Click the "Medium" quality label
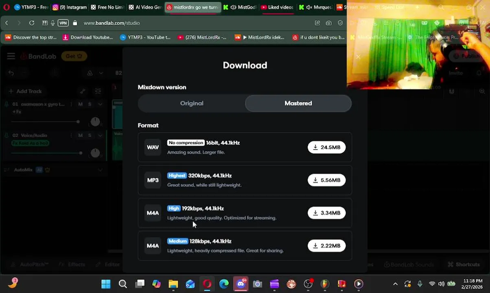Image resolution: width=490 pixels, height=293 pixels. (x=177, y=241)
